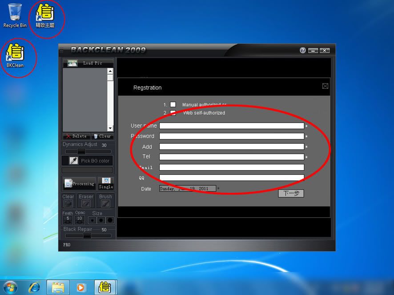Close the Regstration dialog
The image size is (394, 295).
[x=325, y=86]
